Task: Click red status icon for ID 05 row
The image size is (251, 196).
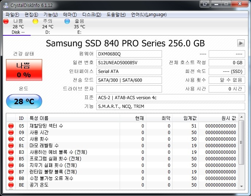Action: coord(11,126)
